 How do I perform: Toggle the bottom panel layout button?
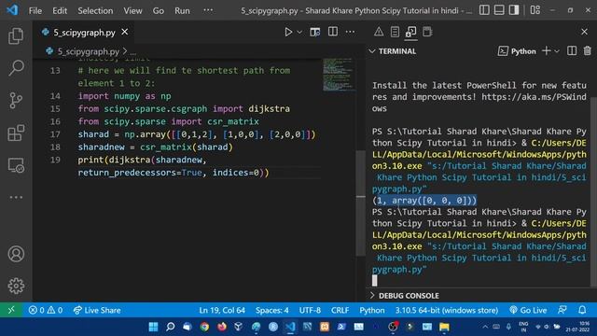pos(499,10)
